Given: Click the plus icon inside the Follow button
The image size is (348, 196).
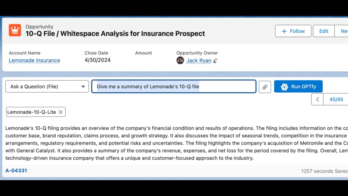Looking at the screenshot, I should [284, 31].
